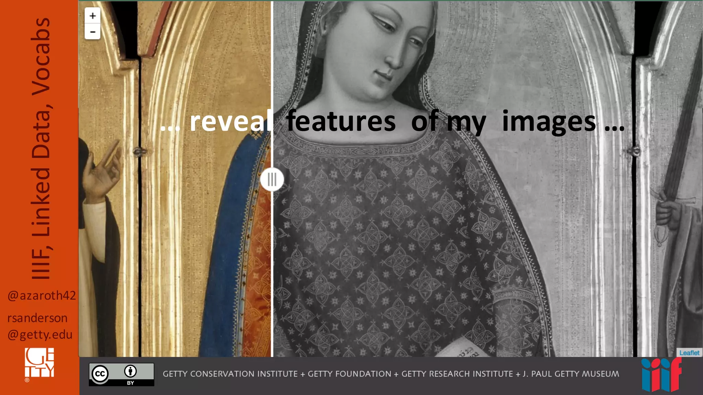Zoom in with the plus button

pyautogui.click(x=92, y=16)
